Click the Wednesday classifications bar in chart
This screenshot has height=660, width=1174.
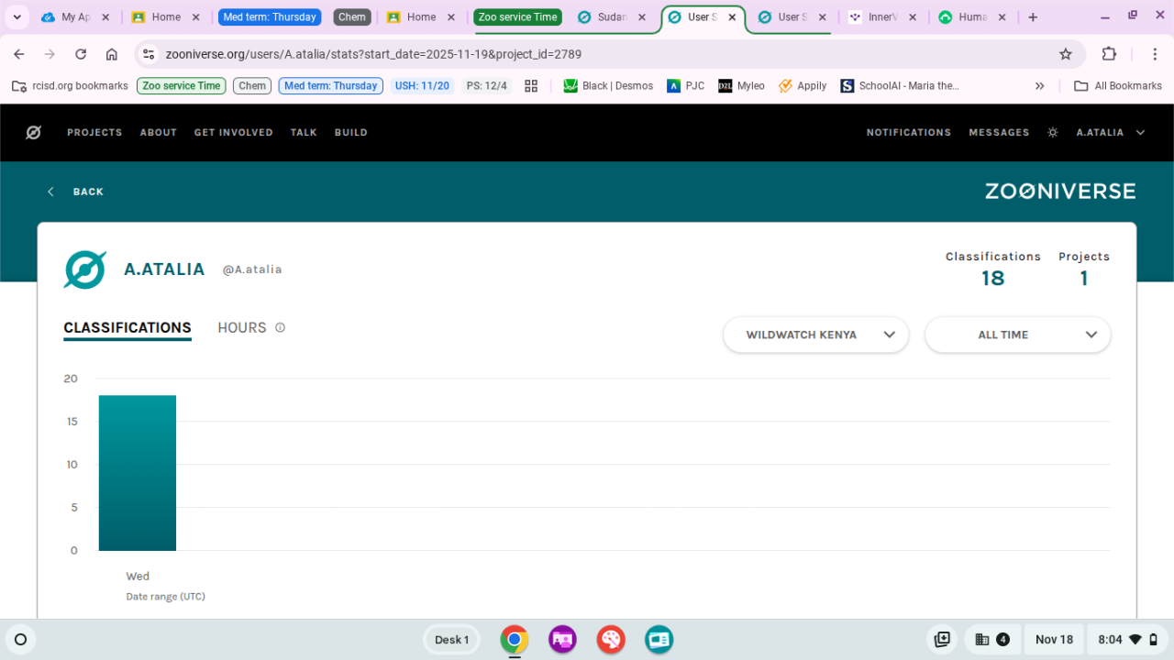(x=138, y=473)
